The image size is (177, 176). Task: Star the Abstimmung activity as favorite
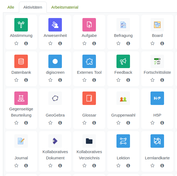click(x=16, y=43)
